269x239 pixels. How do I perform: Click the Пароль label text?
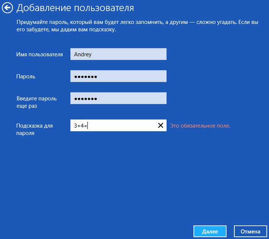[x=26, y=77]
